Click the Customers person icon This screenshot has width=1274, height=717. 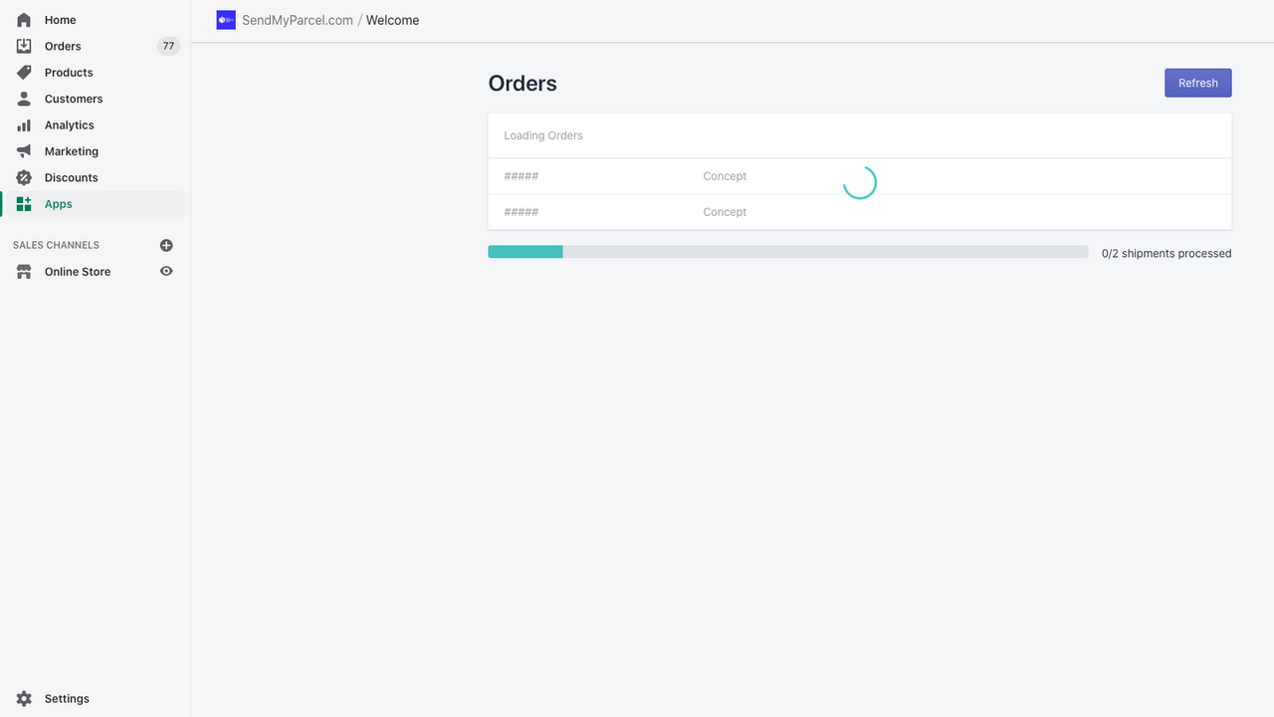(x=24, y=99)
